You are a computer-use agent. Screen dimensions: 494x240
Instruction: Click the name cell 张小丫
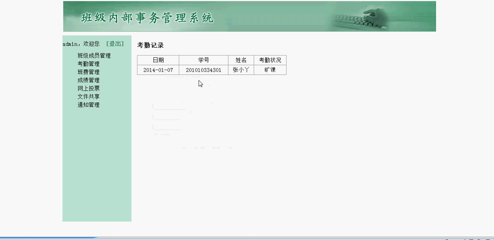click(241, 70)
